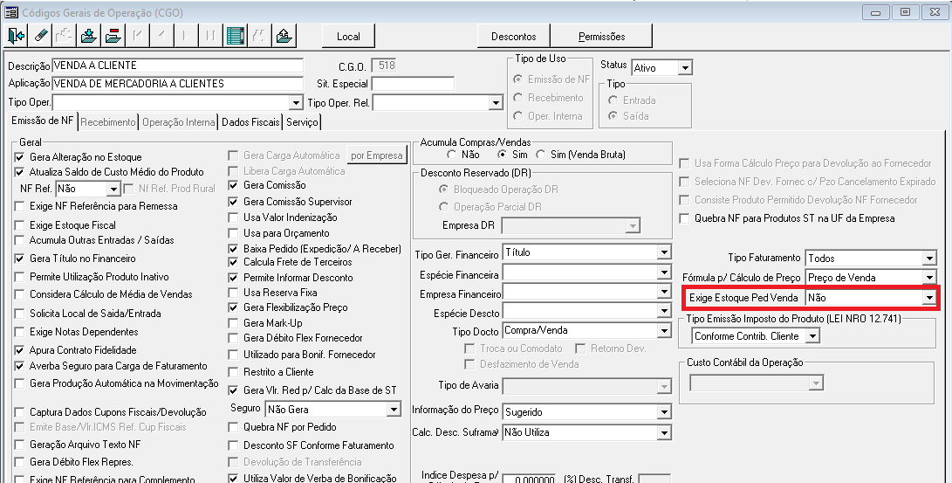Enable Exige Estoque Fiscal checkbox

19,225
